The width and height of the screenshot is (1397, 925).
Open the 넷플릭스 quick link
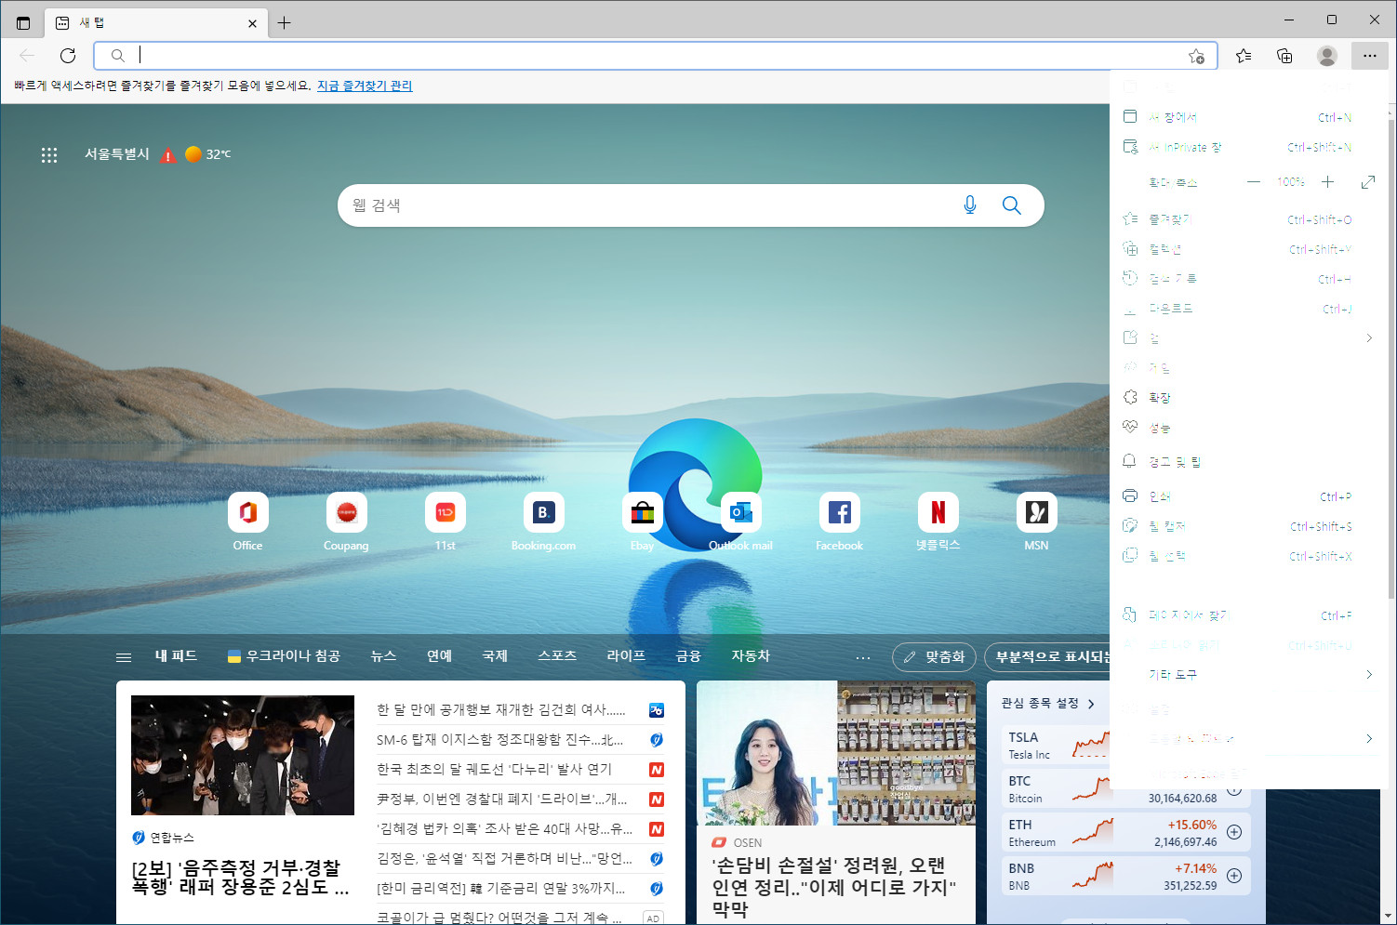coord(938,522)
